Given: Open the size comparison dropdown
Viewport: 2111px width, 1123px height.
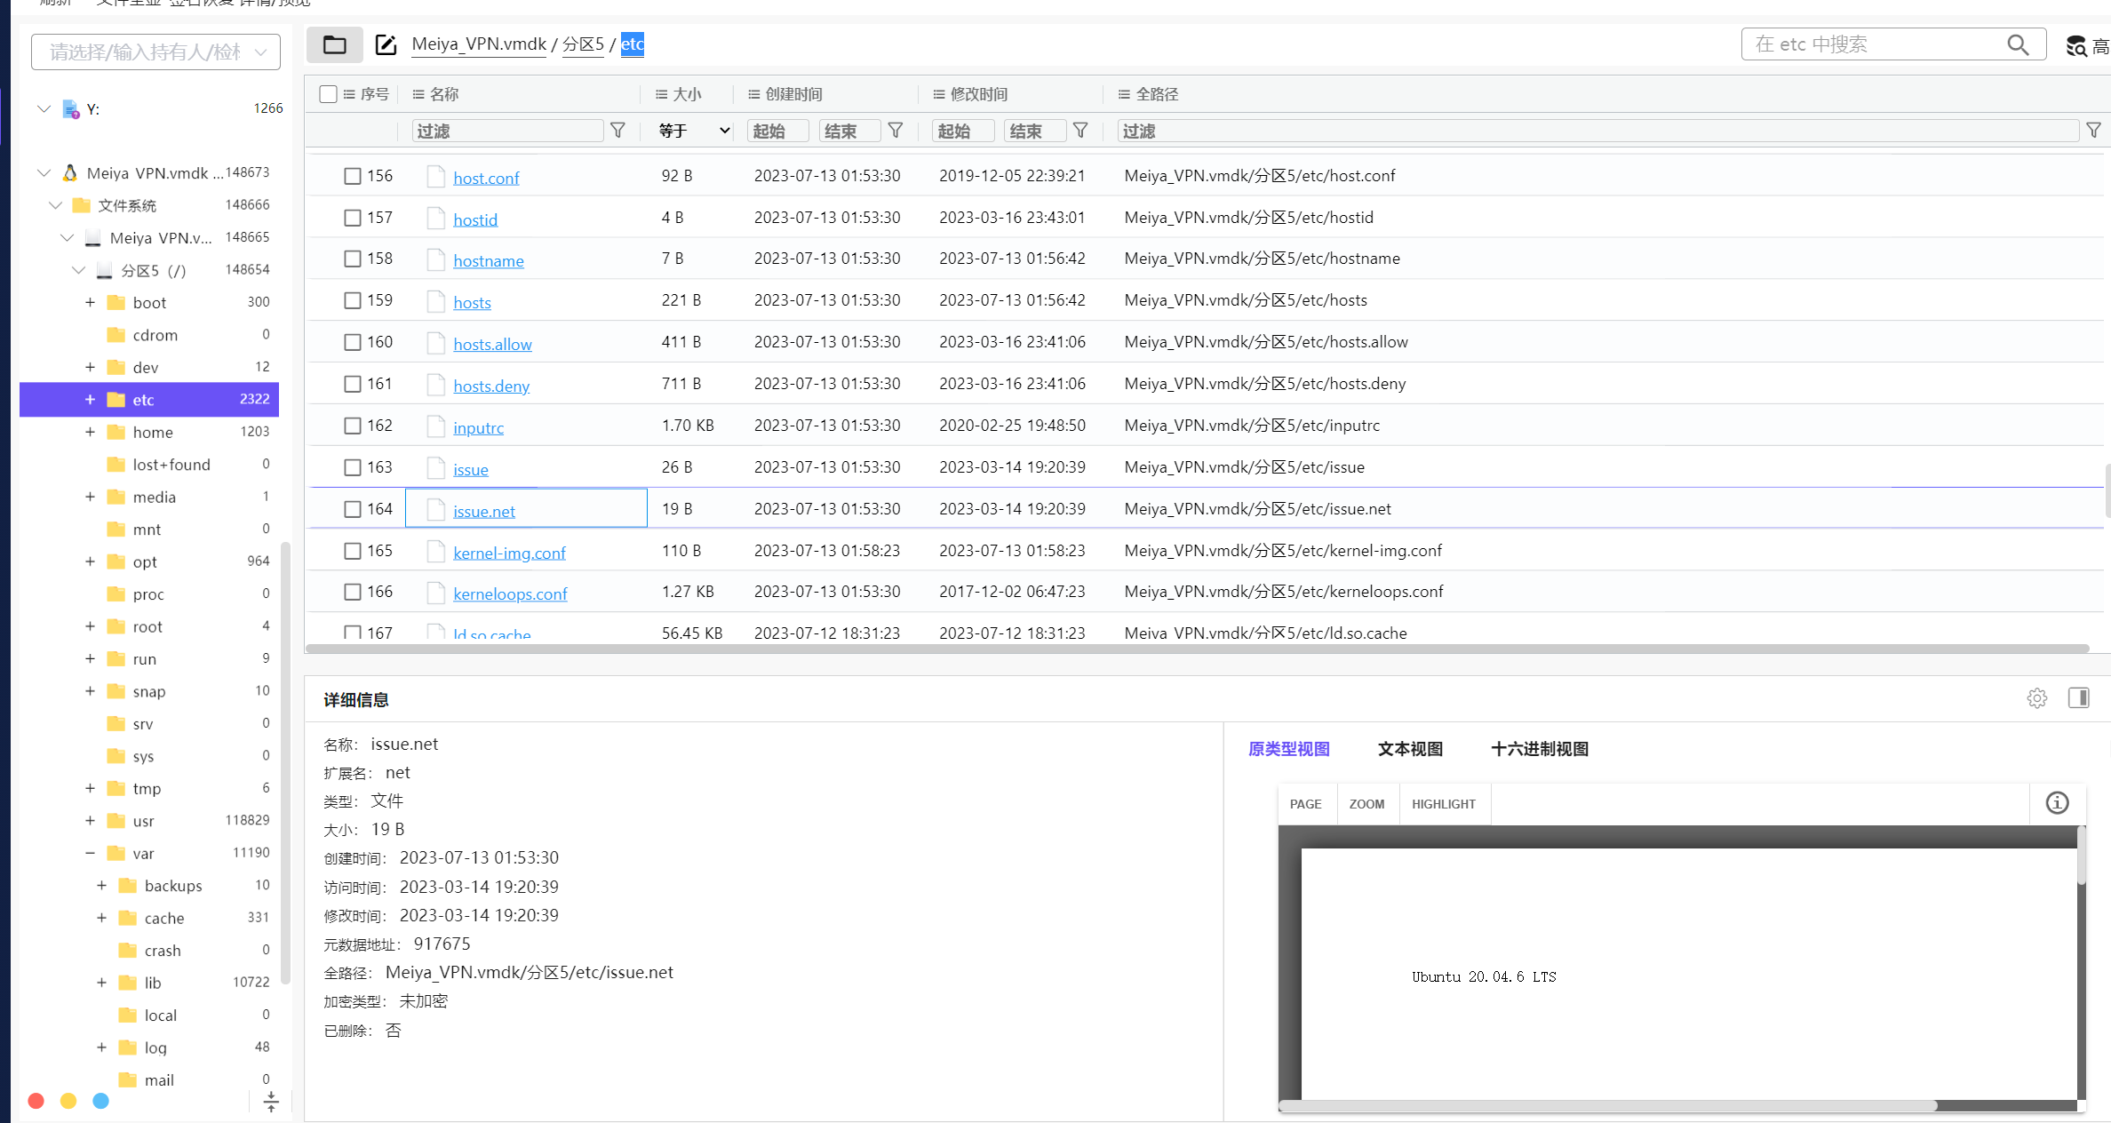Looking at the screenshot, I should tap(694, 131).
